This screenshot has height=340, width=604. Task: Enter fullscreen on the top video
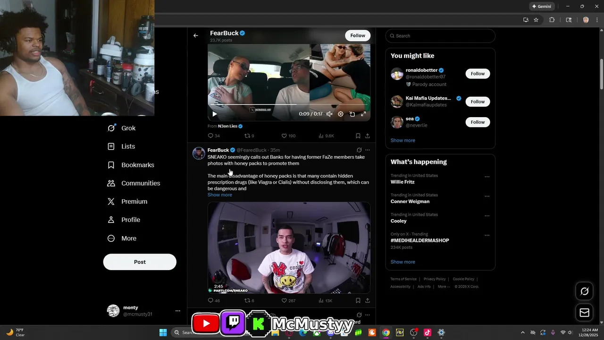[x=363, y=114]
